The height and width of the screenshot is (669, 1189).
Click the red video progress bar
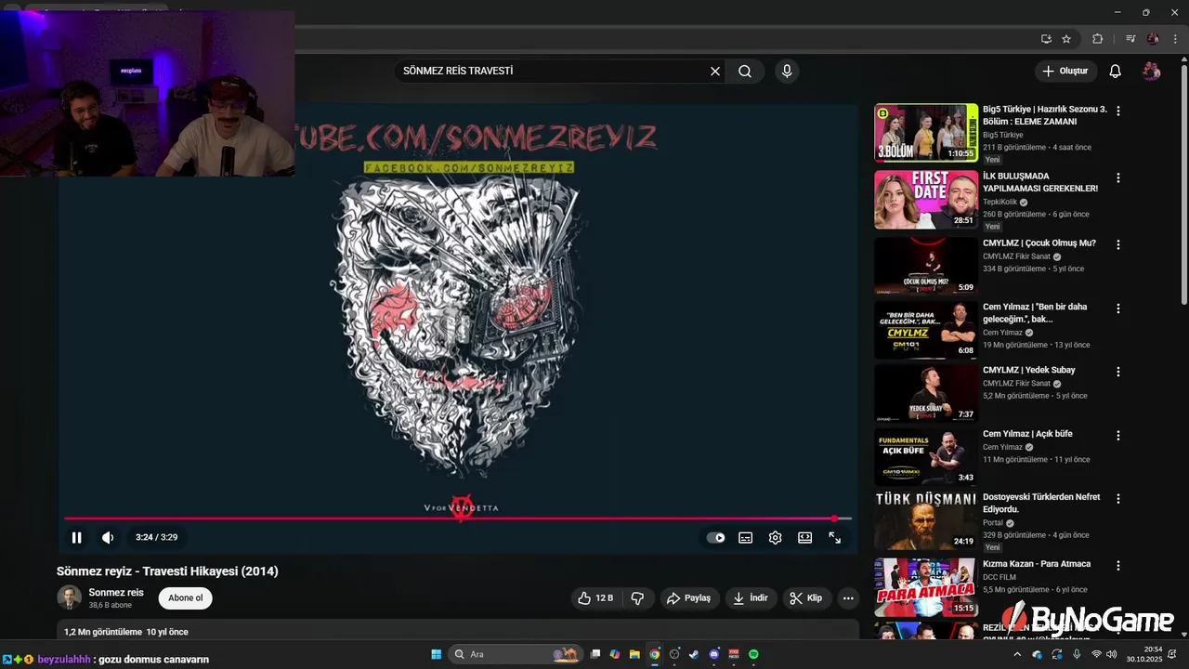coord(457,518)
